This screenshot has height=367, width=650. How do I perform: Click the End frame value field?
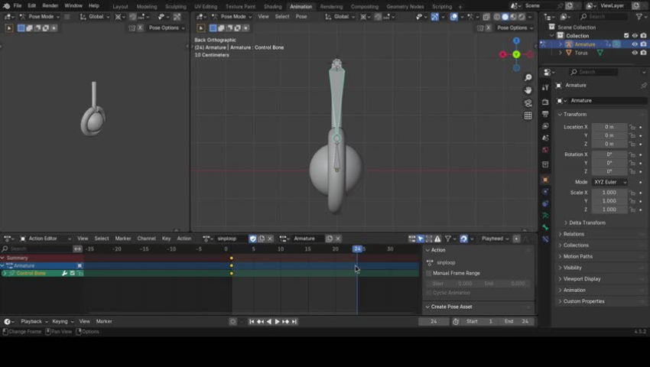pos(516,322)
